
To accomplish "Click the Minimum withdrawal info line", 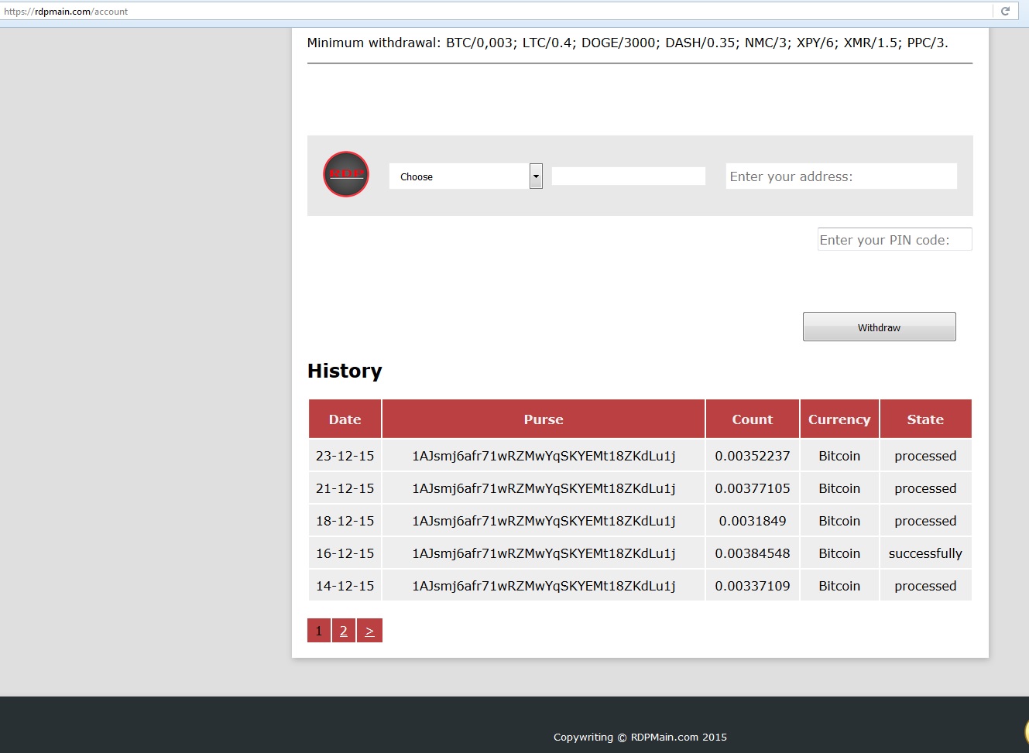I will (x=627, y=43).
